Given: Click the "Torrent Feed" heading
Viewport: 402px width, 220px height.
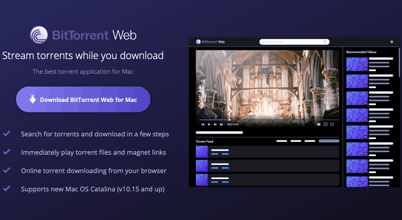Looking at the screenshot, I should click(204, 142).
